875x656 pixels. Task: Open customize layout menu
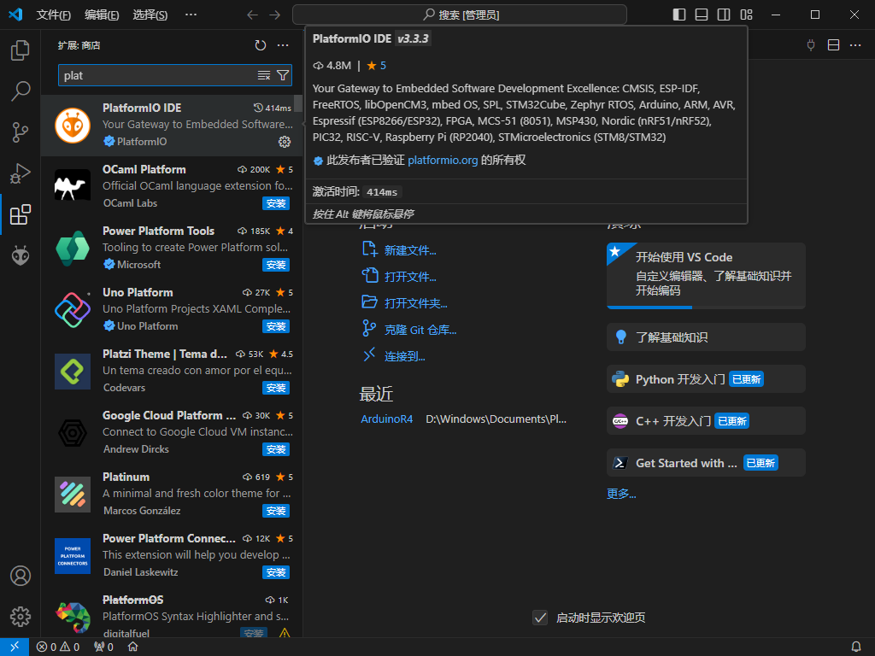746,15
